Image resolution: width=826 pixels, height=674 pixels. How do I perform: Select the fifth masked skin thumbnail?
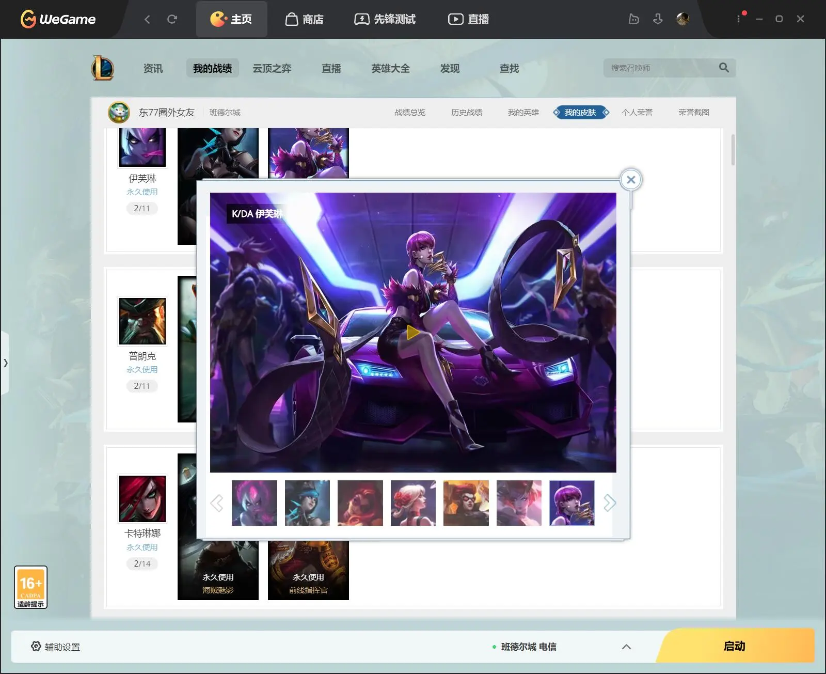coord(466,503)
